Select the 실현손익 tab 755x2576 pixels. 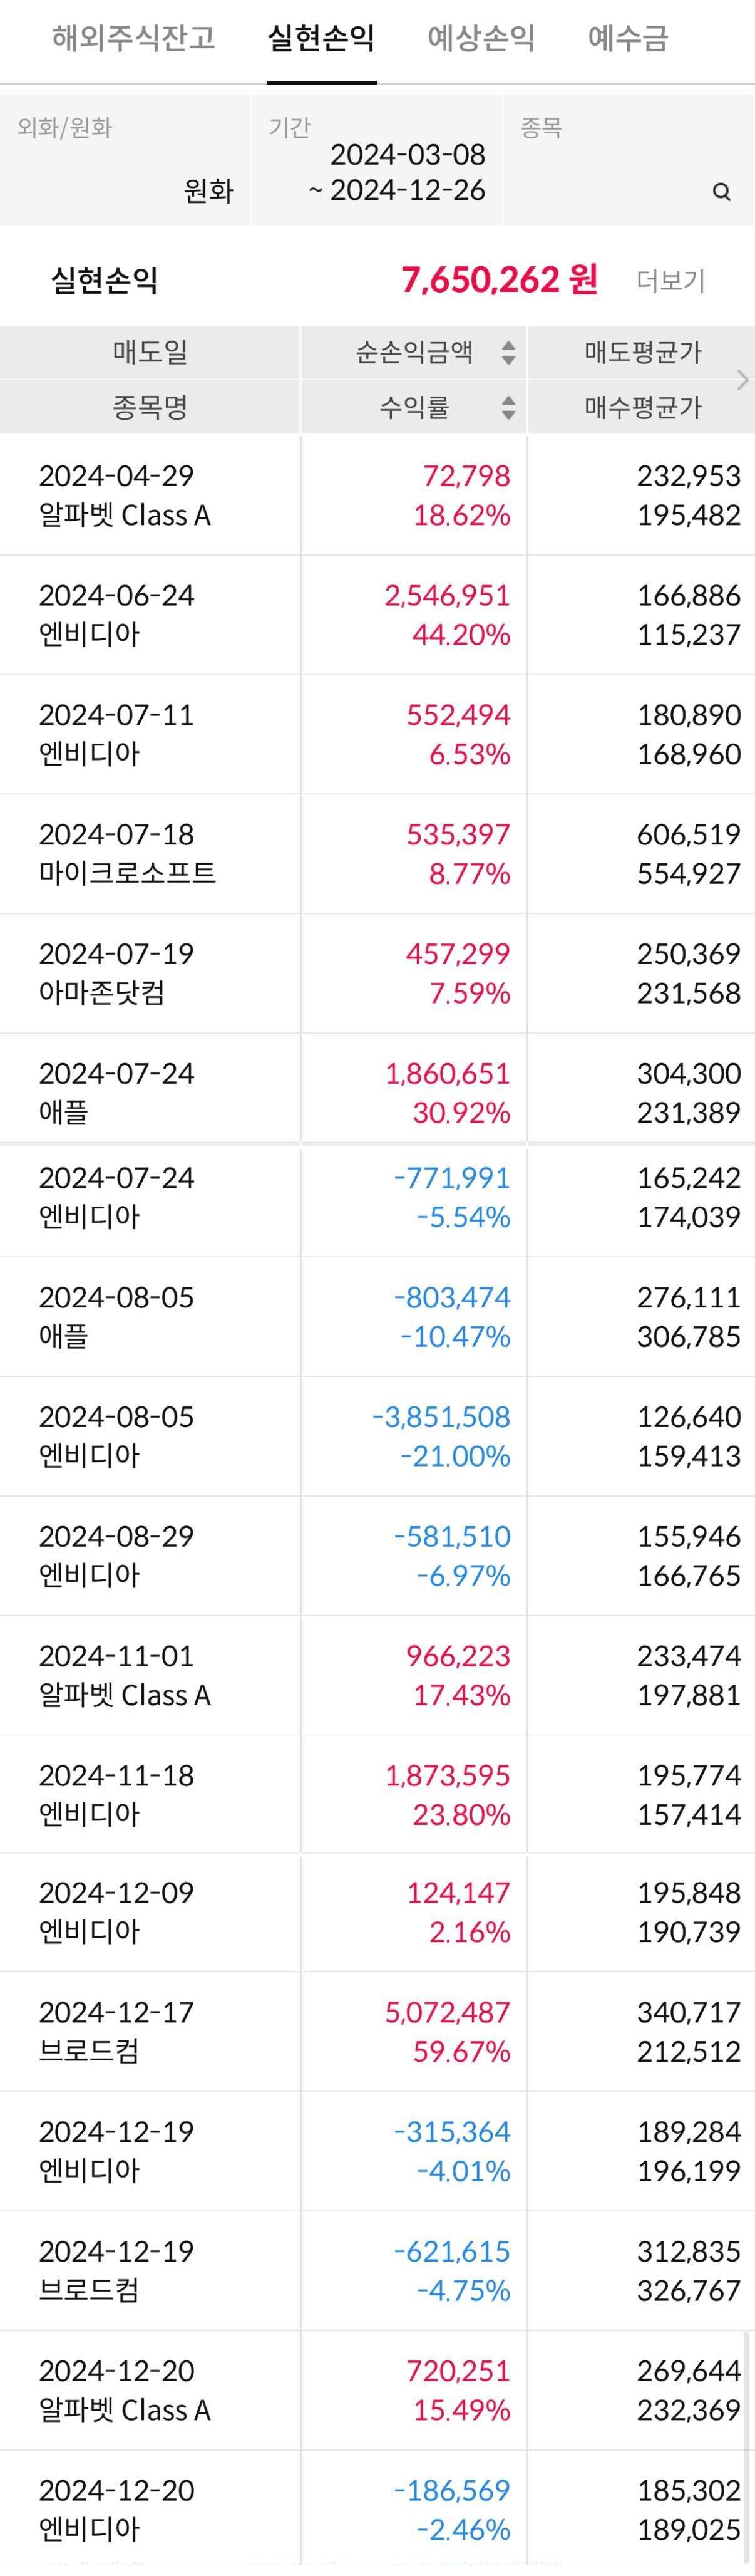tap(322, 39)
